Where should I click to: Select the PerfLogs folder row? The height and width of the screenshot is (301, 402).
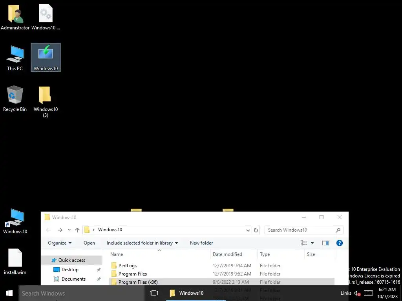point(222,265)
